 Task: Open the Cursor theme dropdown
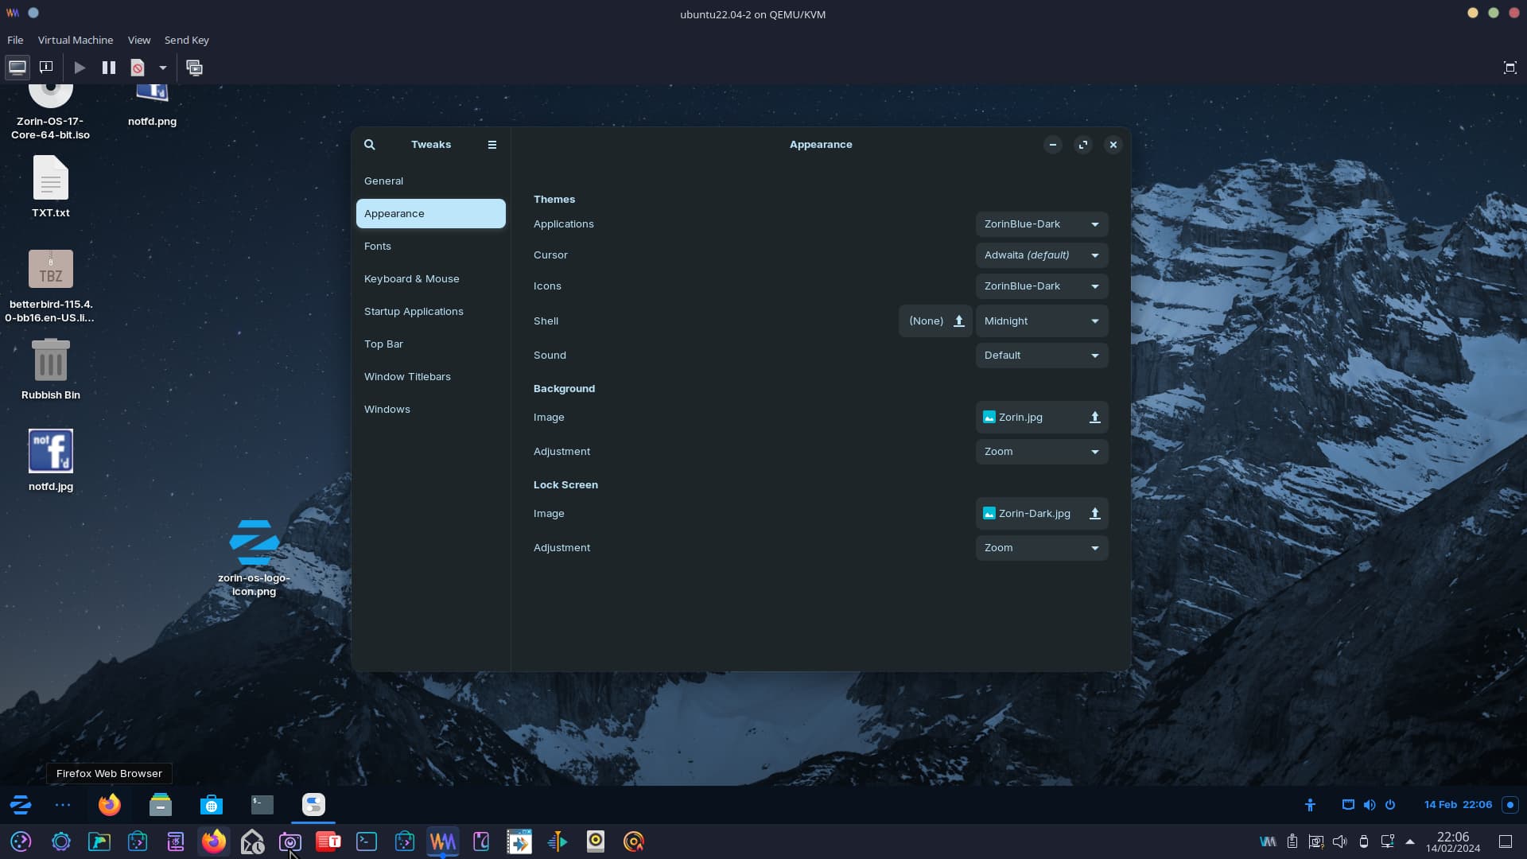(x=1041, y=255)
